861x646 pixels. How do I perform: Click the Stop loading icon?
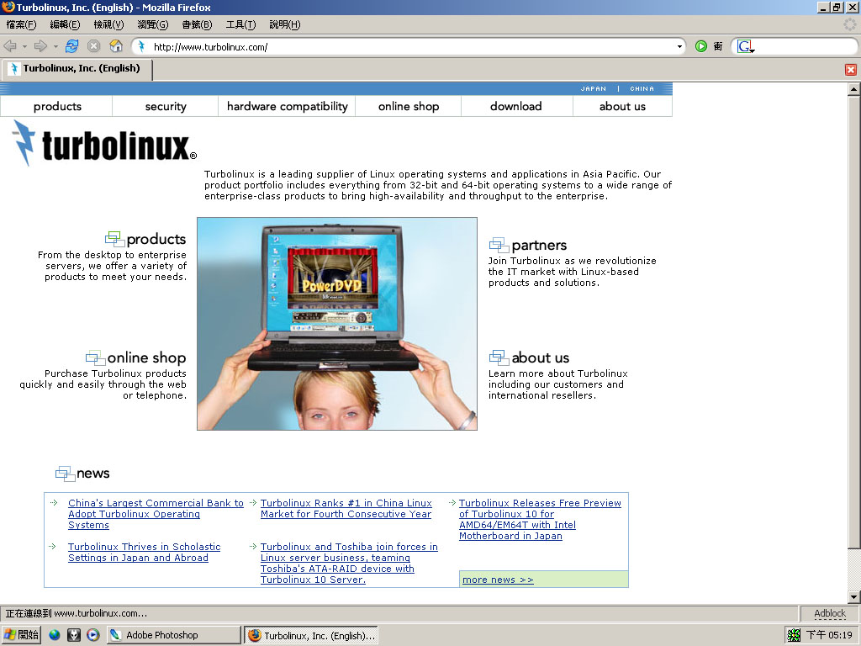point(94,47)
